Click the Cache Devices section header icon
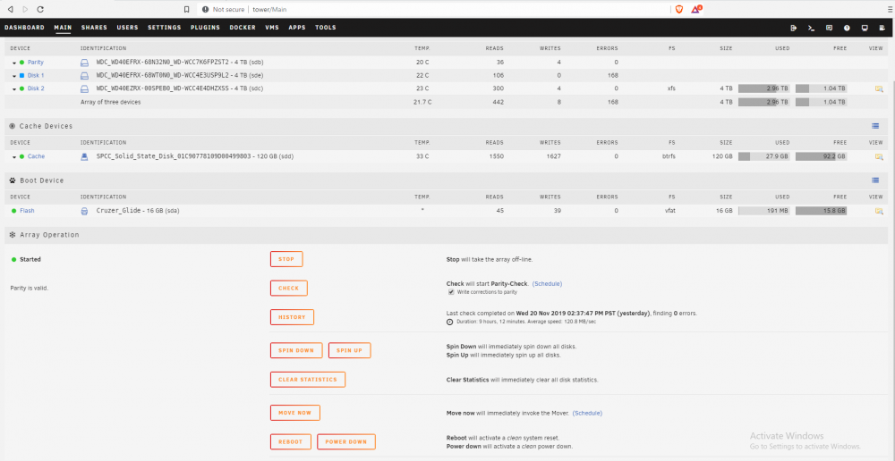Screen dimensions: 895x461 point(13,126)
